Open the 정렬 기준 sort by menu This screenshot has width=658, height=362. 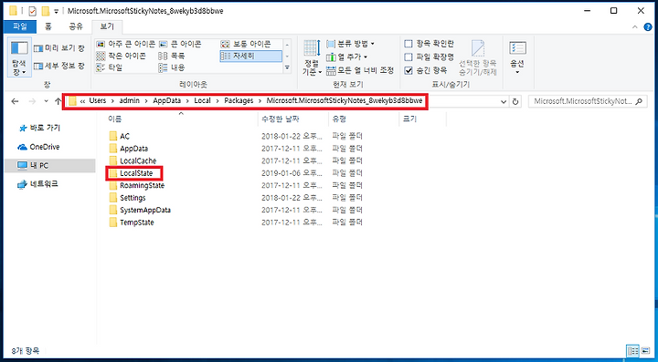point(312,57)
